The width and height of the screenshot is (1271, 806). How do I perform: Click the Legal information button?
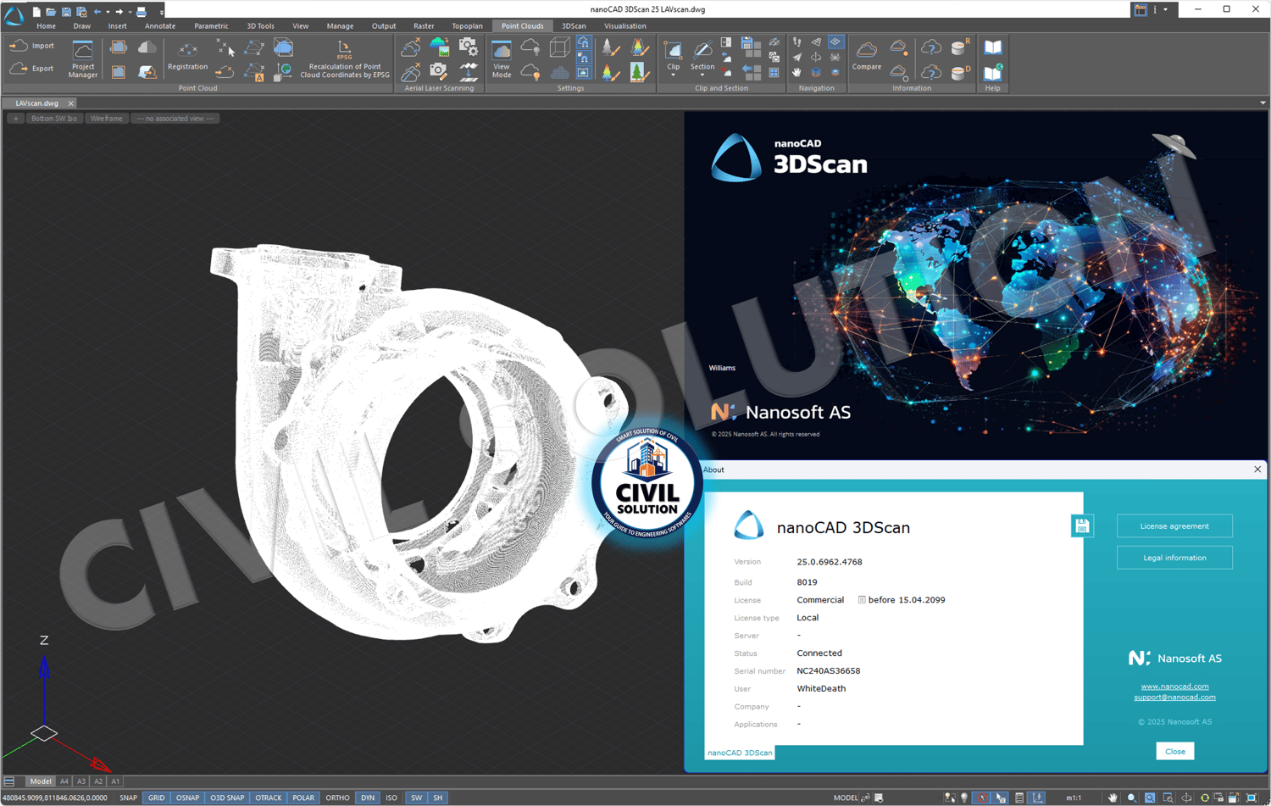[1174, 558]
